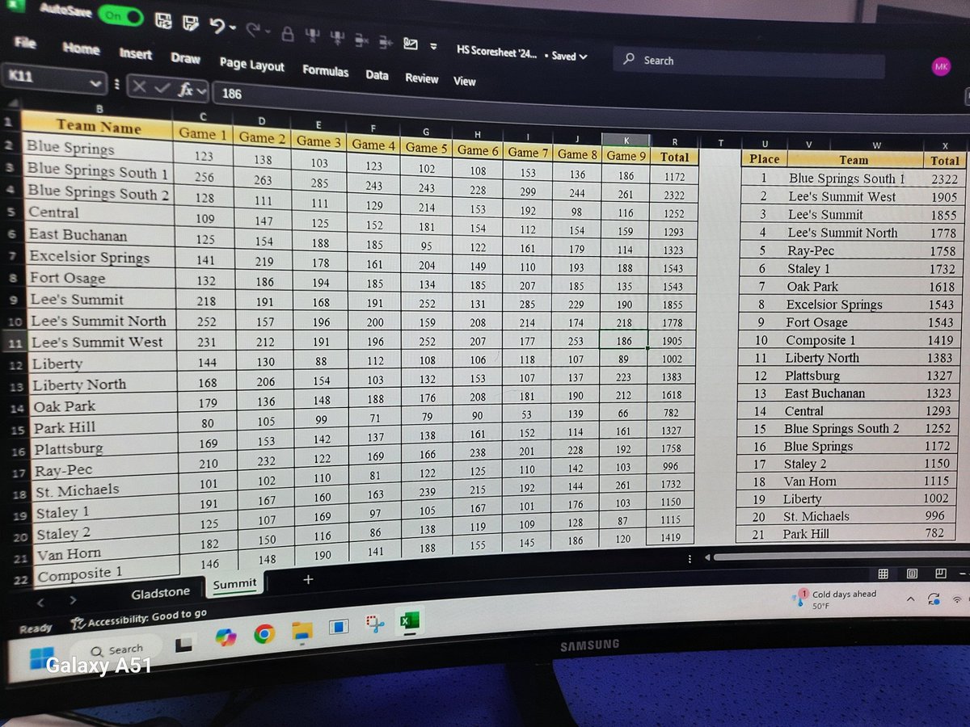The height and width of the screenshot is (727, 970).
Task: Open the MK user account avatar
Action: (x=941, y=67)
